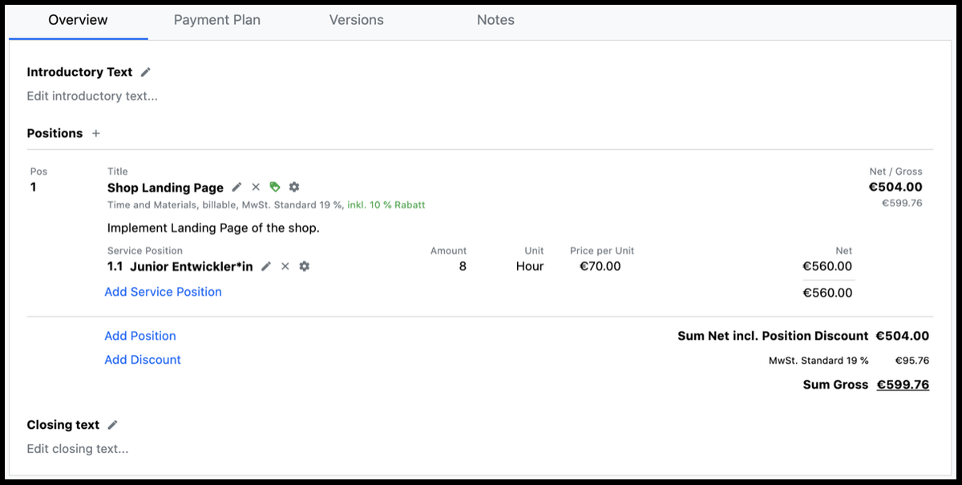Click position number 1 under Pos
Image resolution: width=962 pixels, height=485 pixels.
[x=34, y=187]
